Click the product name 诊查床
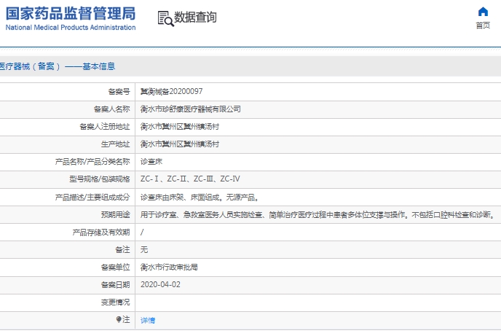Screen dimensions: 501x336 151,162
